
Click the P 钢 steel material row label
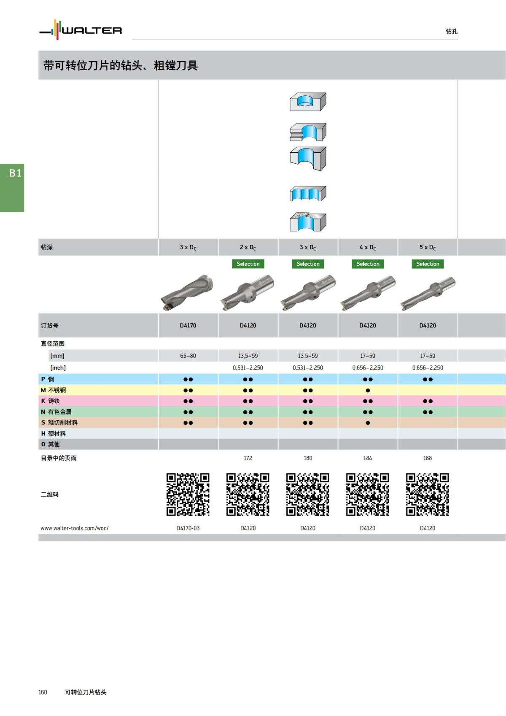coord(47,379)
